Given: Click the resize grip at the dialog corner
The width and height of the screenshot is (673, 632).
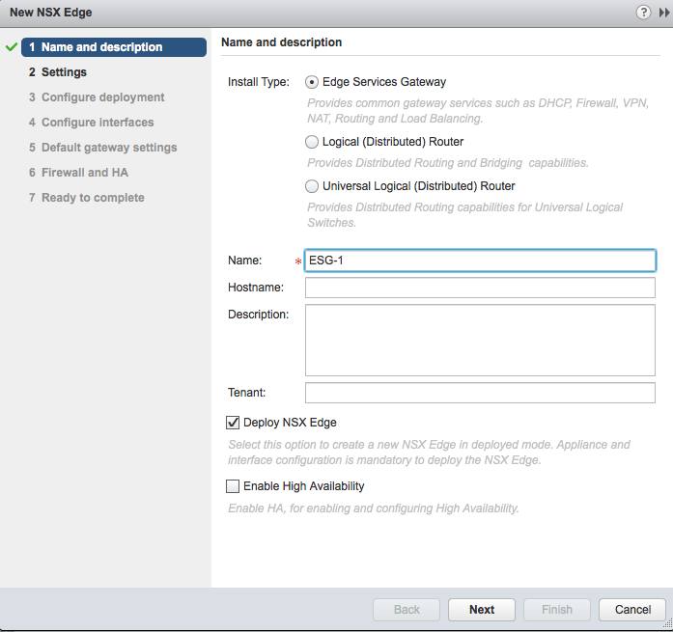Looking at the screenshot, I should coord(668,624).
